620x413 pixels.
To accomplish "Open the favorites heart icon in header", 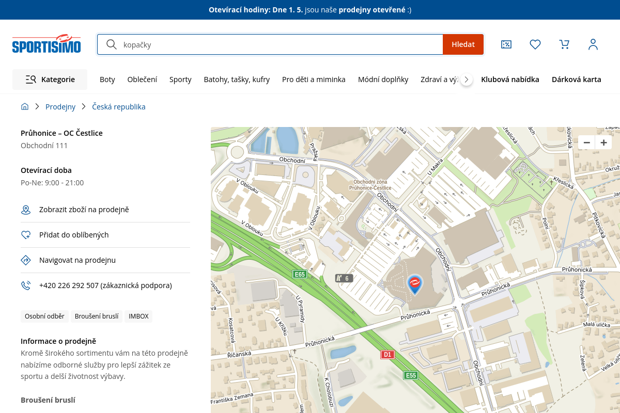I will pos(535,44).
